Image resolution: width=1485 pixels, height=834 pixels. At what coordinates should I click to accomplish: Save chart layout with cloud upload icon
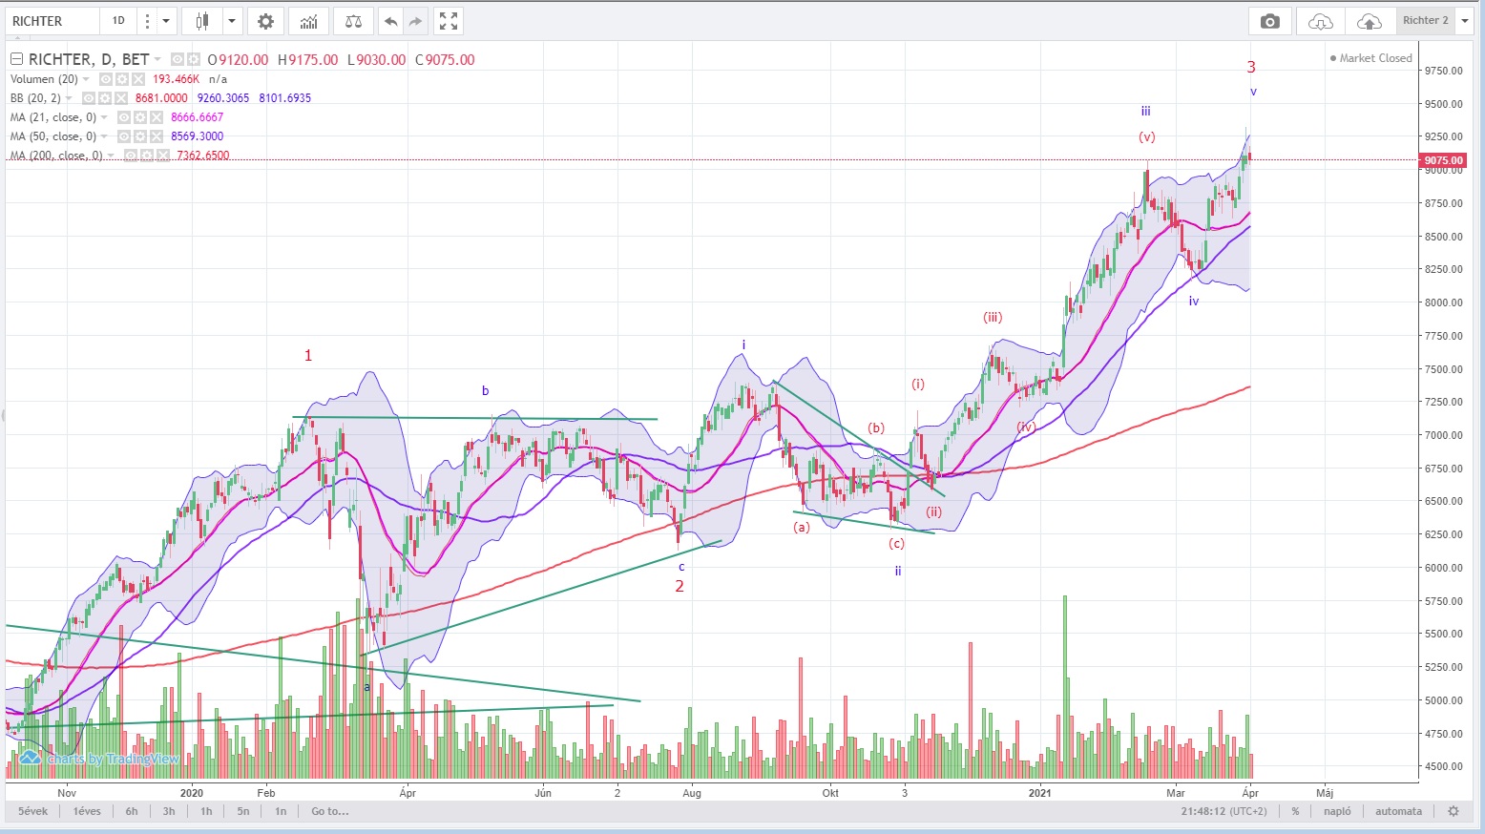tap(1370, 21)
